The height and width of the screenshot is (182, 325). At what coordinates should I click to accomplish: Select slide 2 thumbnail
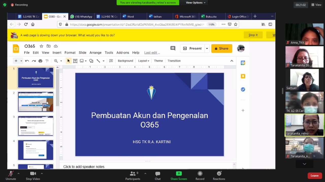36,102
